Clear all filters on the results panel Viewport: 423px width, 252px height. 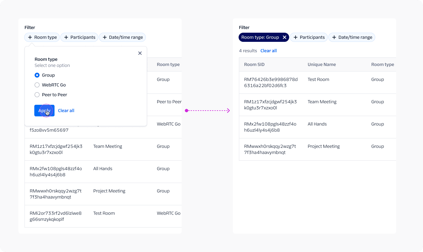click(x=268, y=50)
